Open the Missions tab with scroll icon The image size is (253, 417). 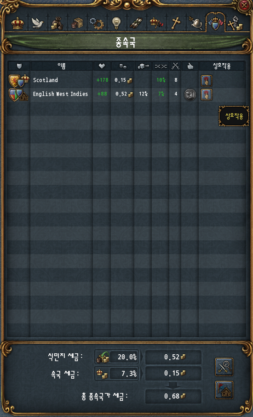[136, 23]
